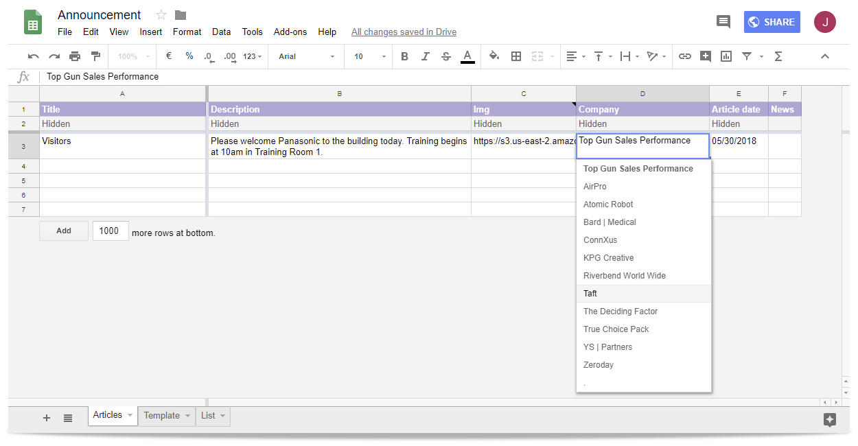Toggle italic formatting
The height and width of the screenshot is (446, 858).
426,56
